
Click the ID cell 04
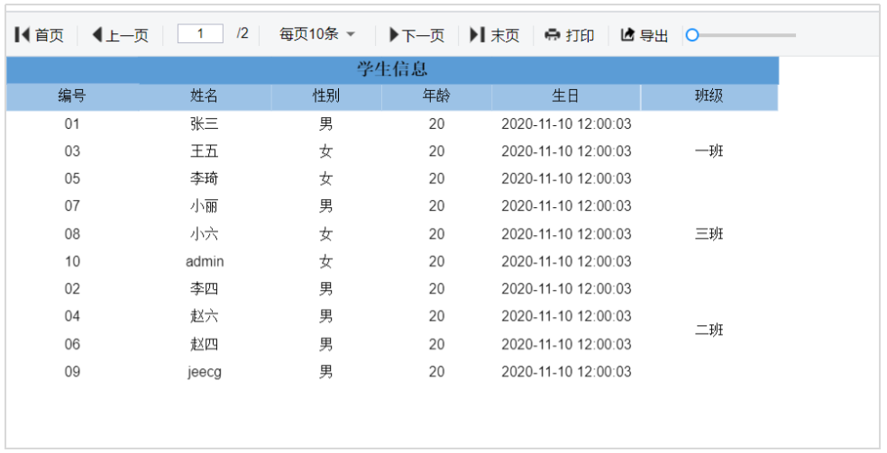(72, 316)
